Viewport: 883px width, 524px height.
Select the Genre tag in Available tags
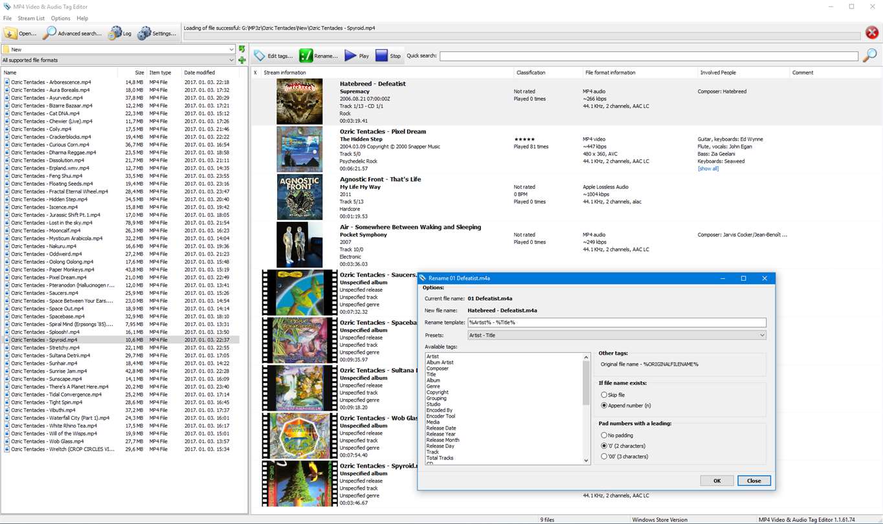coord(433,386)
